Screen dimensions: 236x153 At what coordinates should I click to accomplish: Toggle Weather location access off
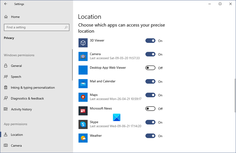[150, 136]
